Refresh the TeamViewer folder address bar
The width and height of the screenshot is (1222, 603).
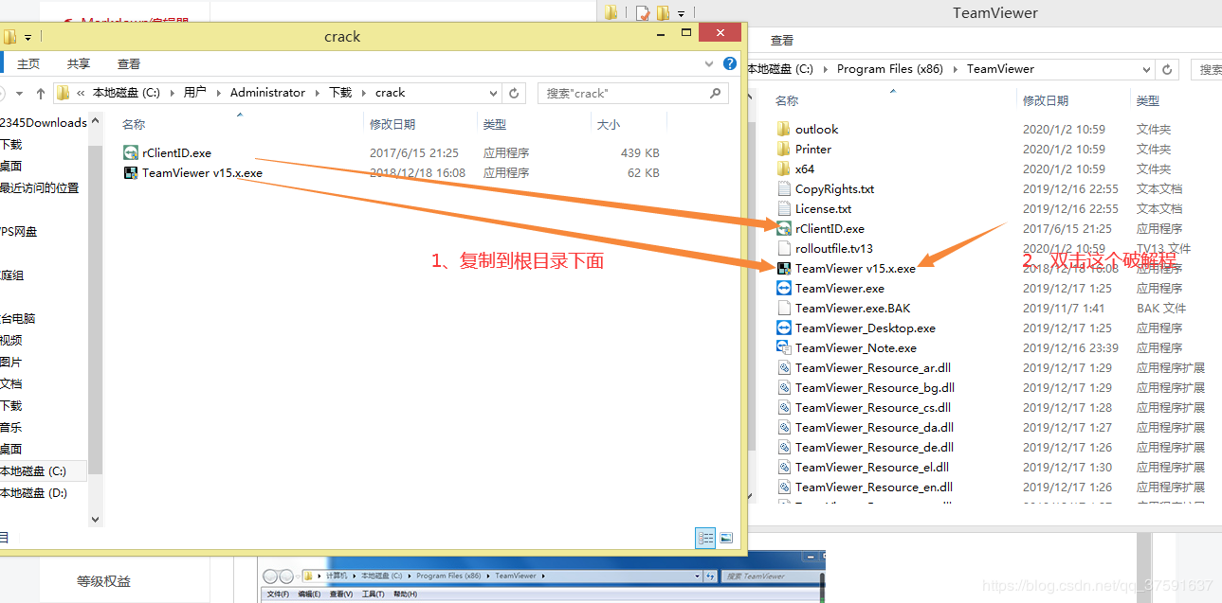click(1168, 69)
